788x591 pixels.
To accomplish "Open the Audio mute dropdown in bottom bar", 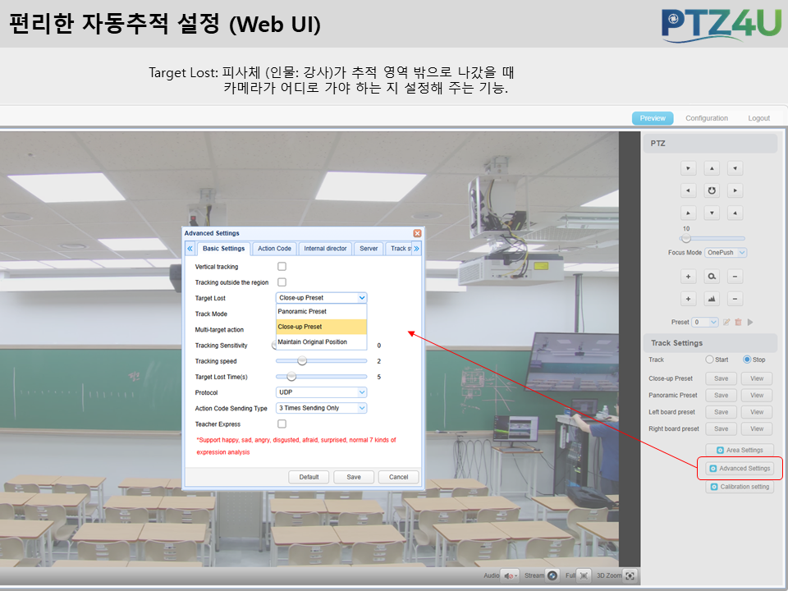I will point(511,575).
